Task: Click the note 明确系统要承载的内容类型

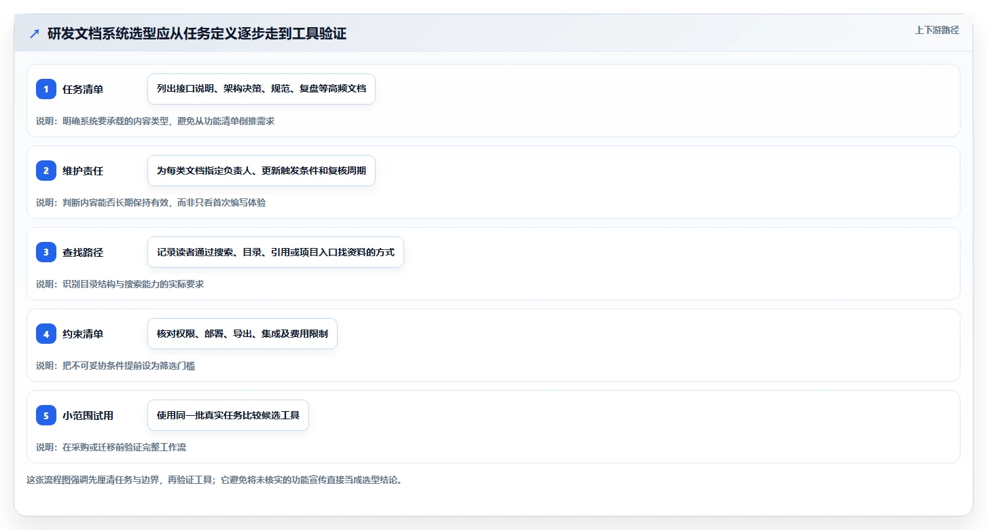Action: pyautogui.click(x=155, y=121)
